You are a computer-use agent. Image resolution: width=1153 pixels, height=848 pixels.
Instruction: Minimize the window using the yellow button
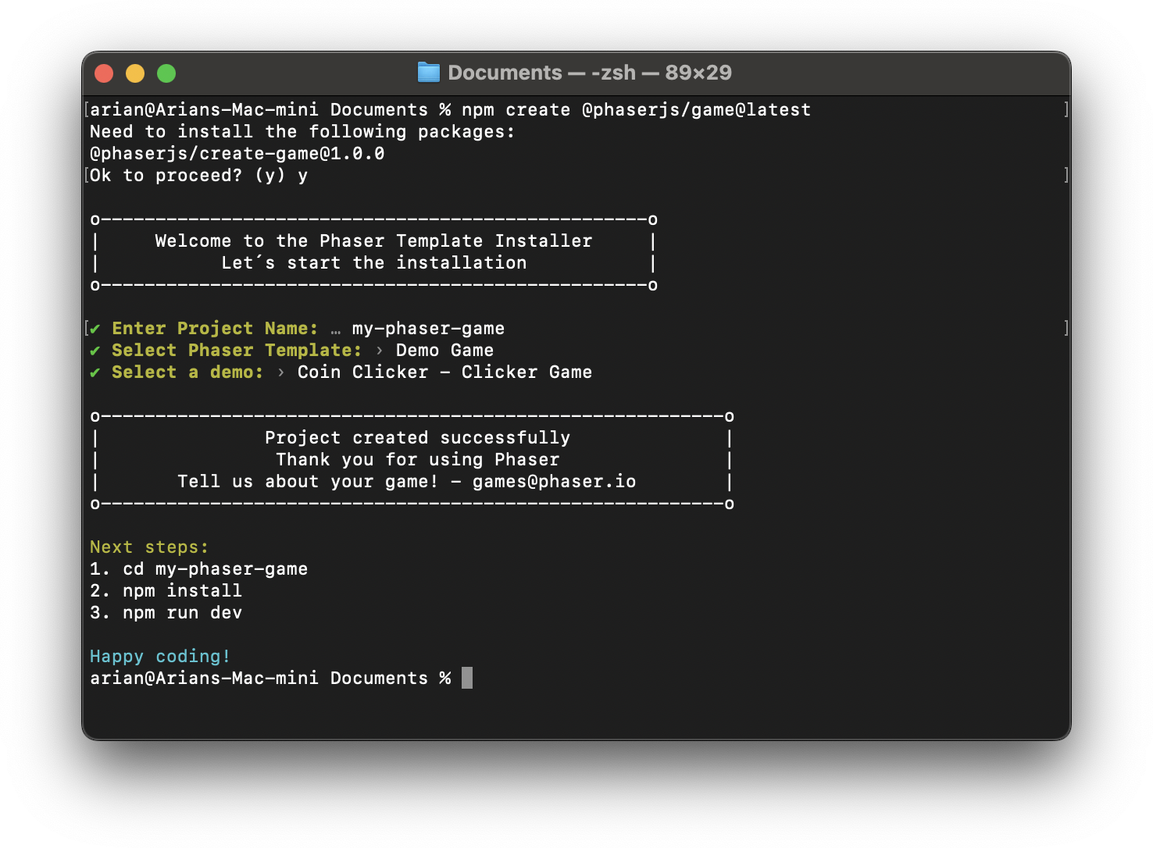pyautogui.click(x=135, y=73)
